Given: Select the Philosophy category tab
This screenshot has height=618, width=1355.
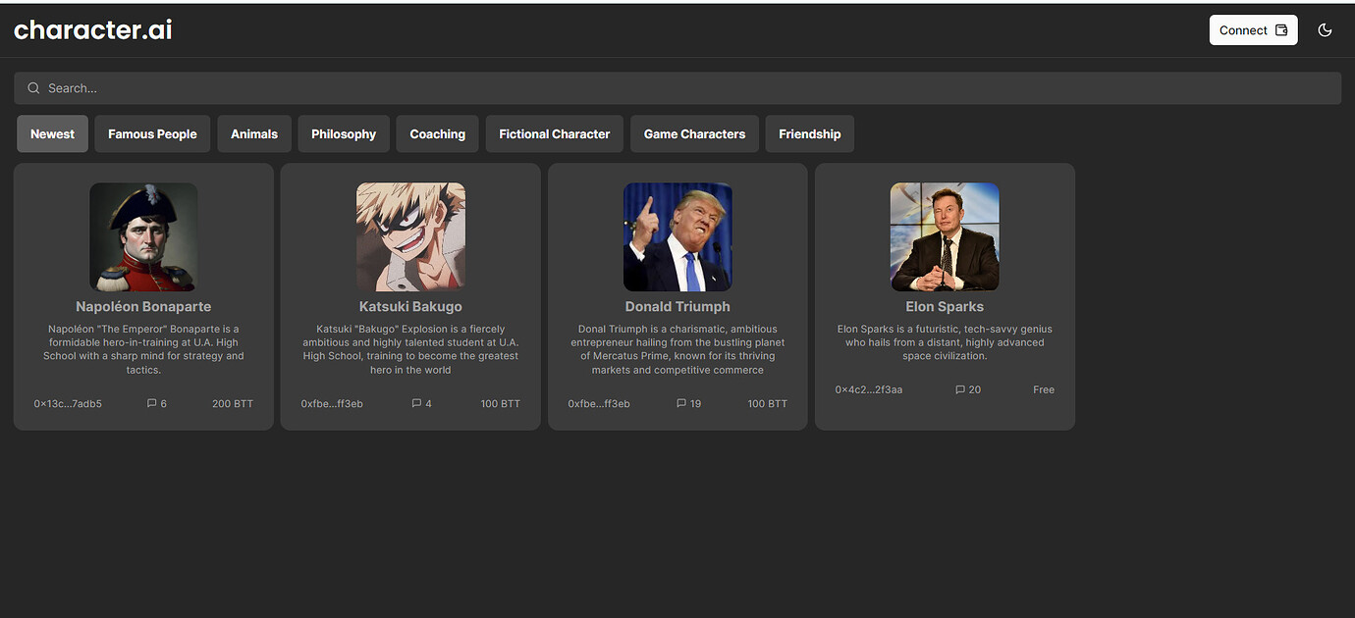Looking at the screenshot, I should (x=344, y=134).
